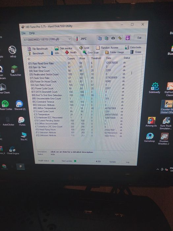Viewport: 173px width, 231px height.
Task: Select the SATA Downshift Count row
Action: click(78, 92)
